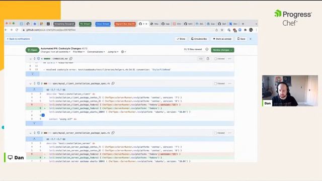Click Back to notifications
322x181 pixels.
click(19, 39)
